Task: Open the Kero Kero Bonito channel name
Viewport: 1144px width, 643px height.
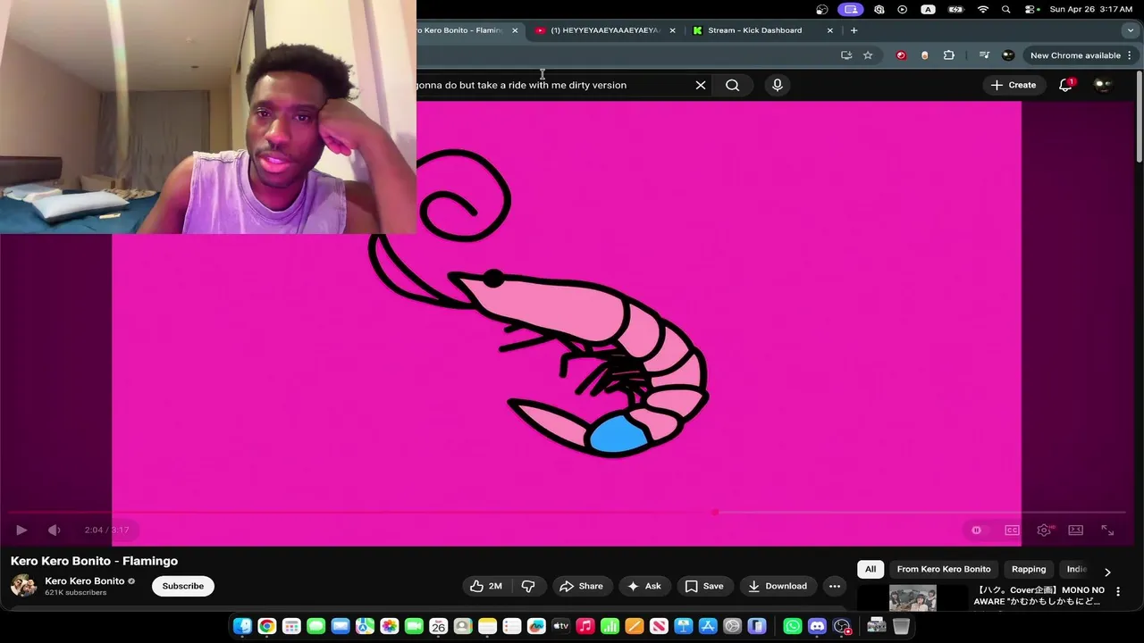Action: pyautogui.click(x=85, y=580)
